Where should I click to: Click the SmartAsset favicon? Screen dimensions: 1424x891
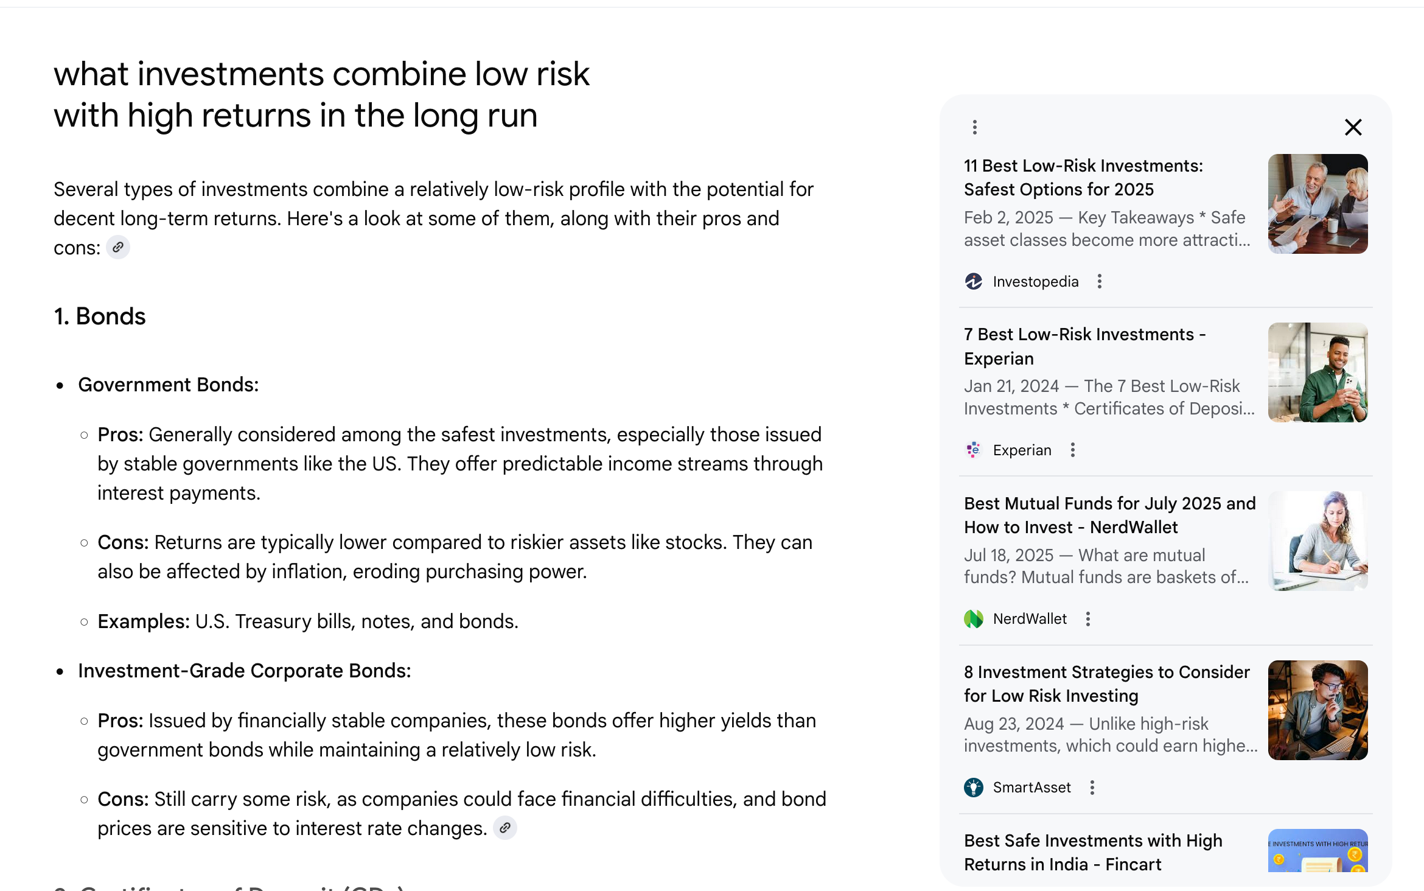[974, 788]
